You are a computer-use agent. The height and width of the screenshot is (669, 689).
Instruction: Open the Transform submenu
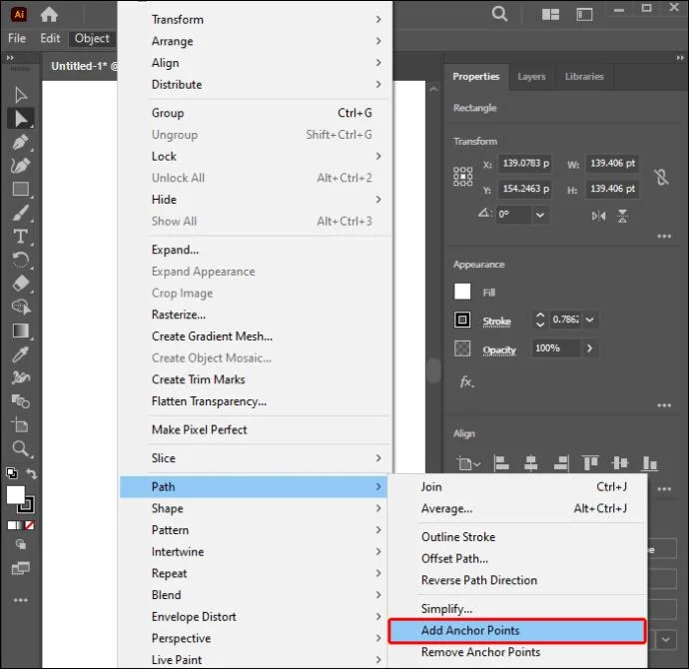pos(255,19)
